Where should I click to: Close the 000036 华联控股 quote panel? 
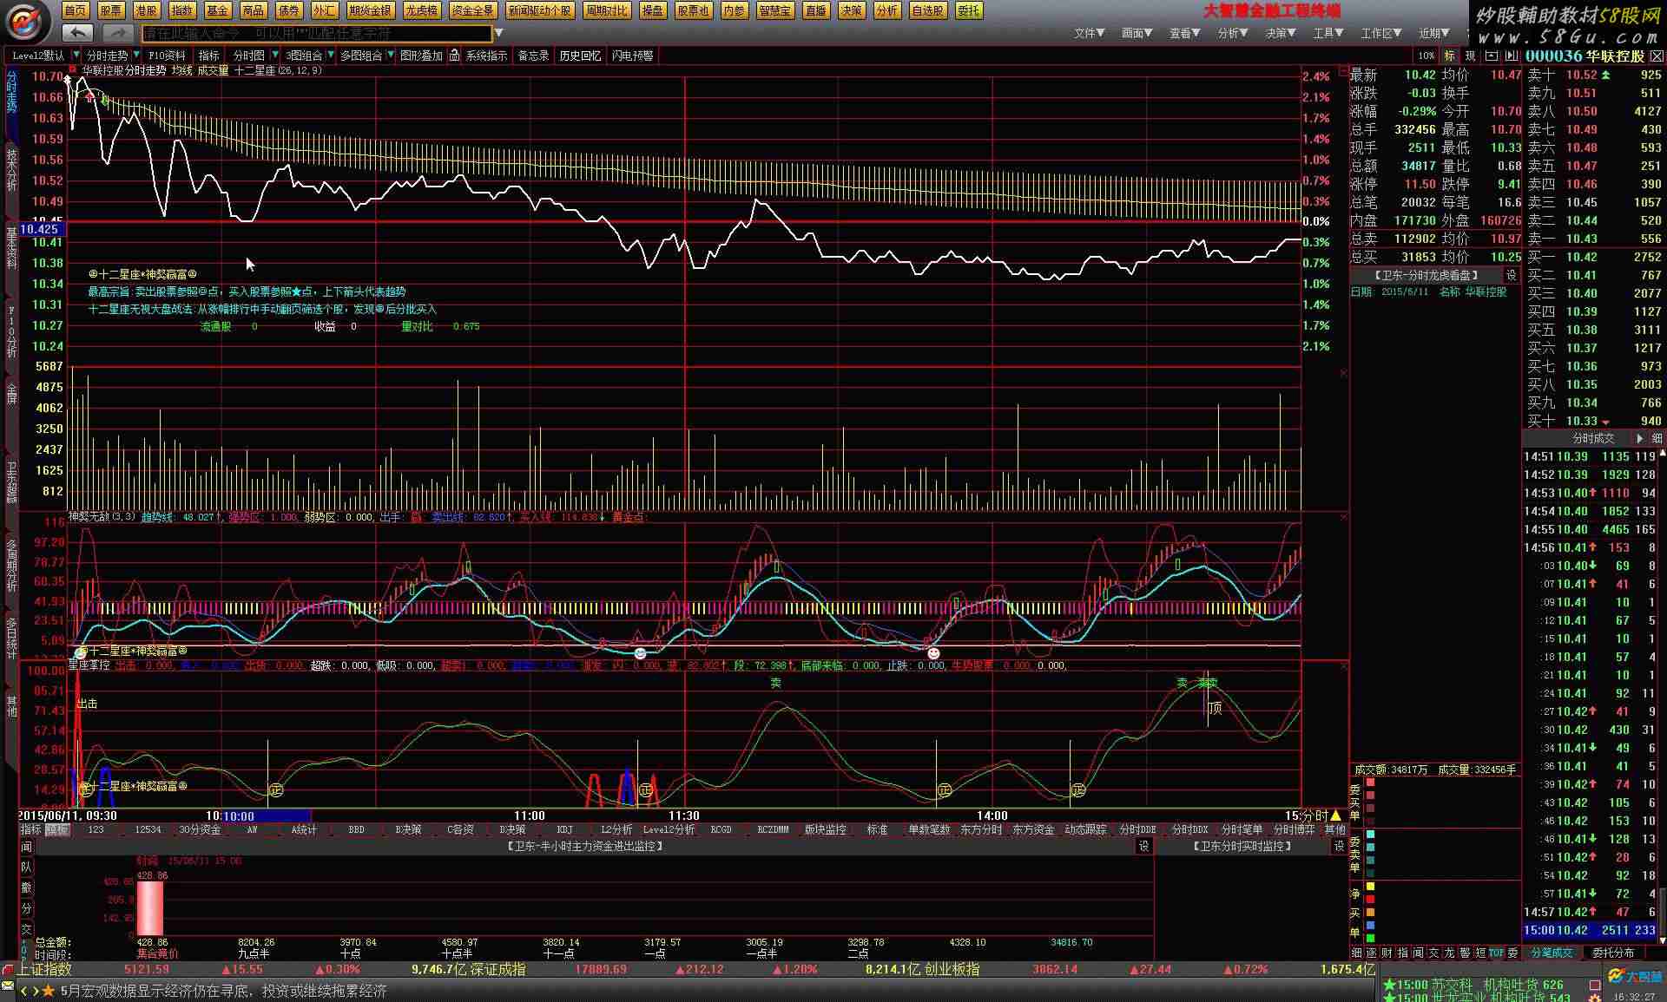tap(1657, 56)
